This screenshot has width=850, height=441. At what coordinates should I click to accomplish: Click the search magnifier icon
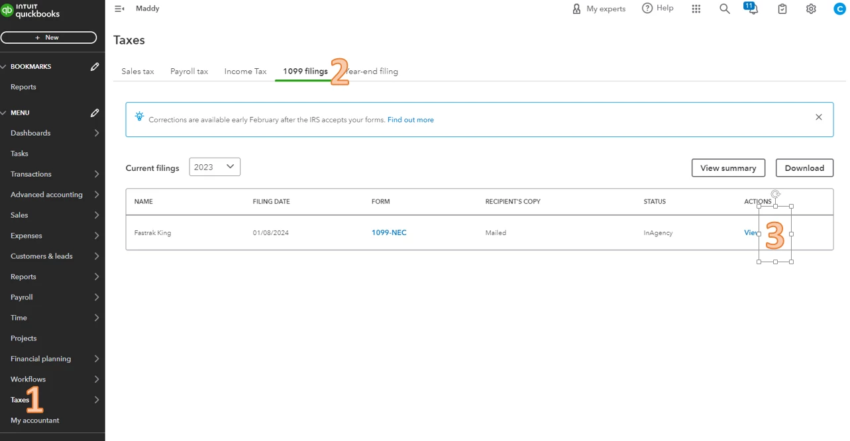(725, 9)
